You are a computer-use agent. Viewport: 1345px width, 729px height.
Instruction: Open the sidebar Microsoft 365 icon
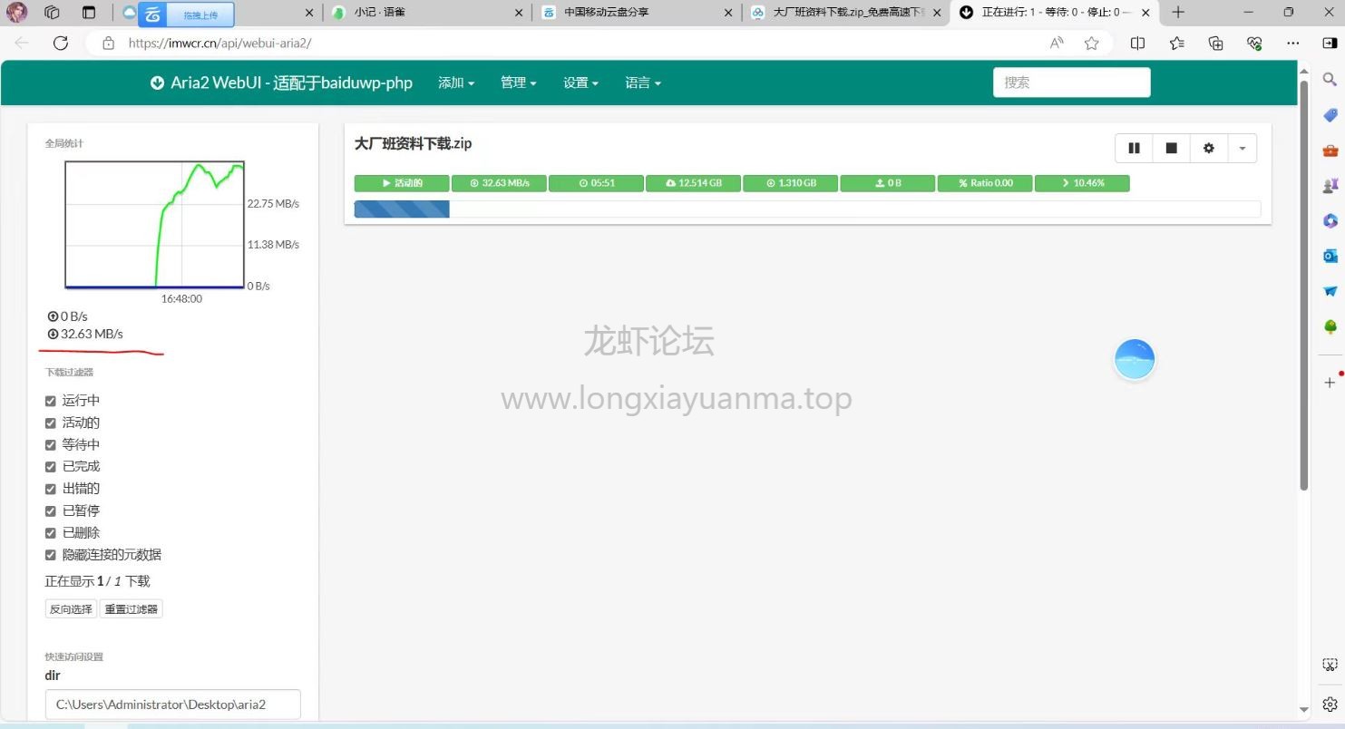1330,221
